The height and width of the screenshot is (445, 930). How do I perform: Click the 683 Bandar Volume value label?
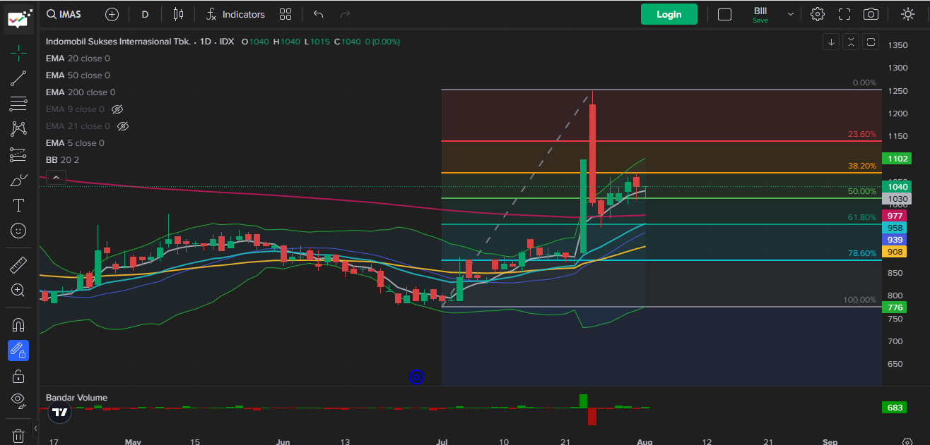[895, 408]
